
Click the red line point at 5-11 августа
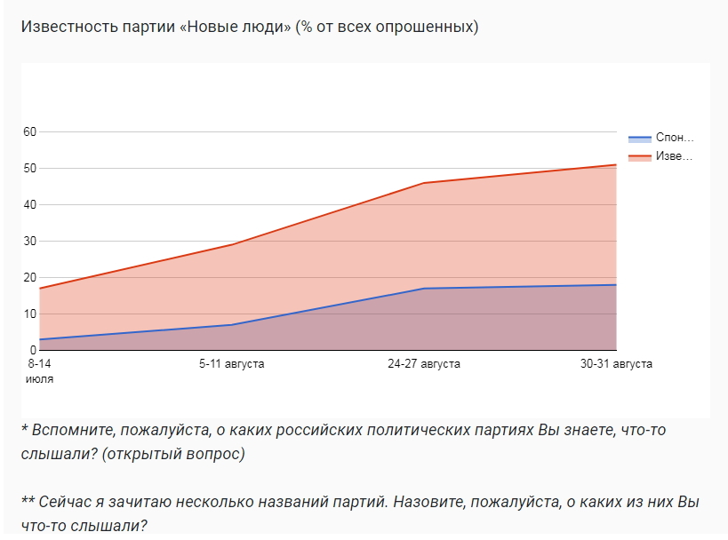click(x=232, y=244)
